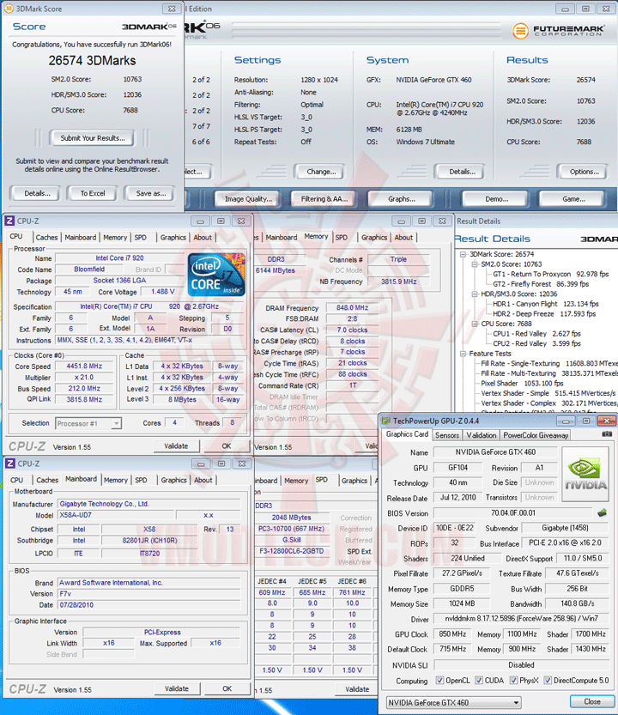Viewport: 618px width, 715px height.
Task: Select the SPD tab in the Memory CPU-Z window
Action: 342,238
